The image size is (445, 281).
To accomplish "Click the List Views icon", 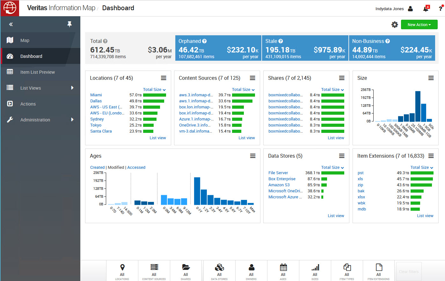I will (x=10, y=88).
